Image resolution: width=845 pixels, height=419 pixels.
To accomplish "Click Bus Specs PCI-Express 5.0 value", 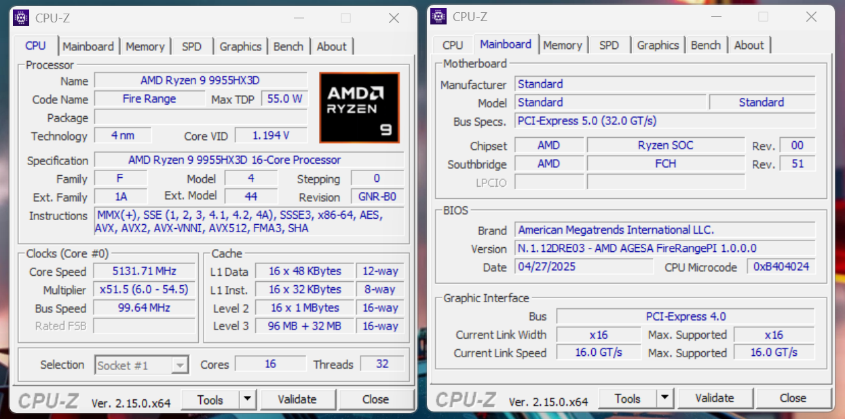I will pos(665,121).
